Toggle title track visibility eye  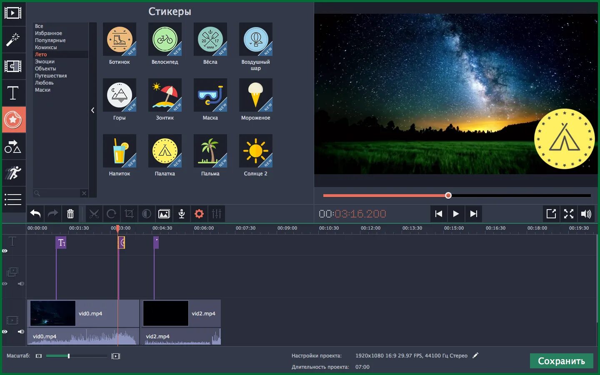5,251
